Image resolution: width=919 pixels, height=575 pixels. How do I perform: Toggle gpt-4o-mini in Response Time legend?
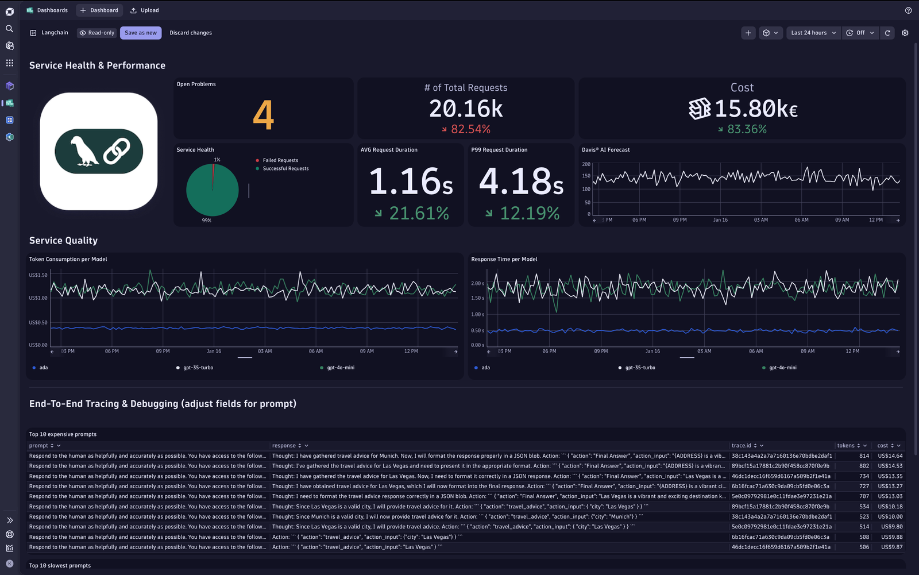[779, 368]
